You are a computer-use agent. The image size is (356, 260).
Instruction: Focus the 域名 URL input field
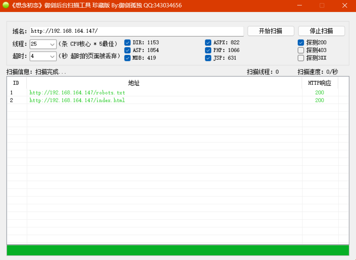pos(137,31)
